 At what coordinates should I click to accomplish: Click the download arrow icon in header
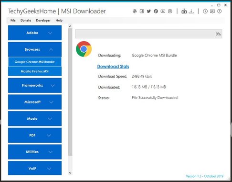point(191,11)
